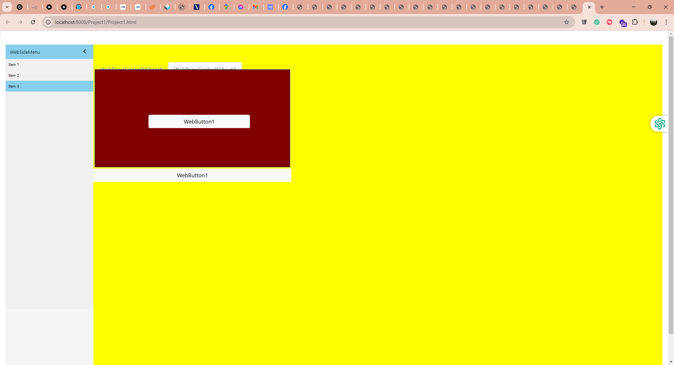Open the browser tab search dropdown

[7, 7]
